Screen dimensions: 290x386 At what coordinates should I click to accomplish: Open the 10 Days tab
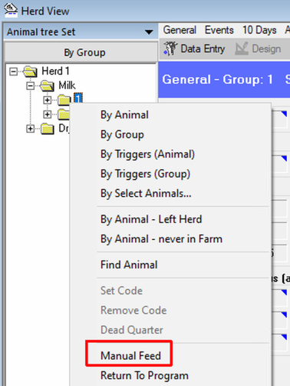click(259, 30)
